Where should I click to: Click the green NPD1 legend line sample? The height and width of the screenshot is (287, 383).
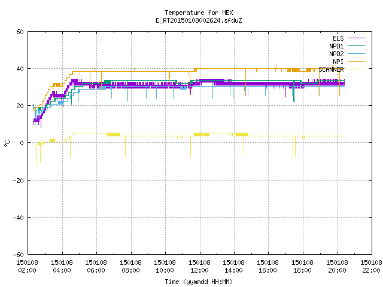point(356,46)
